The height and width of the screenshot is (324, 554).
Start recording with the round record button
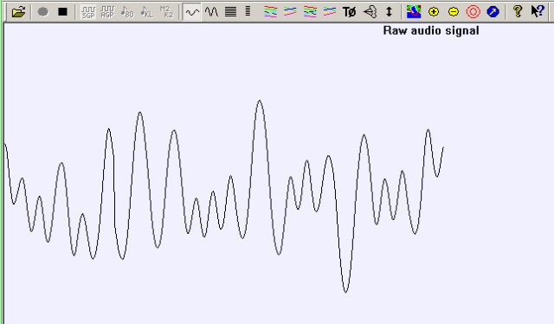click(42, 12)
